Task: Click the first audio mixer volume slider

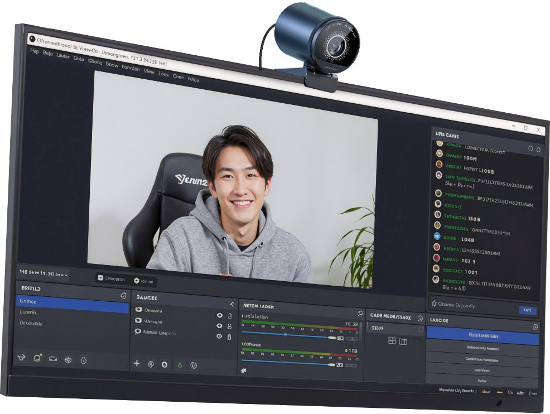Action: [x=286, y=335]
